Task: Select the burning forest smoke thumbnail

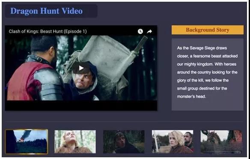Action: point(27,141)
